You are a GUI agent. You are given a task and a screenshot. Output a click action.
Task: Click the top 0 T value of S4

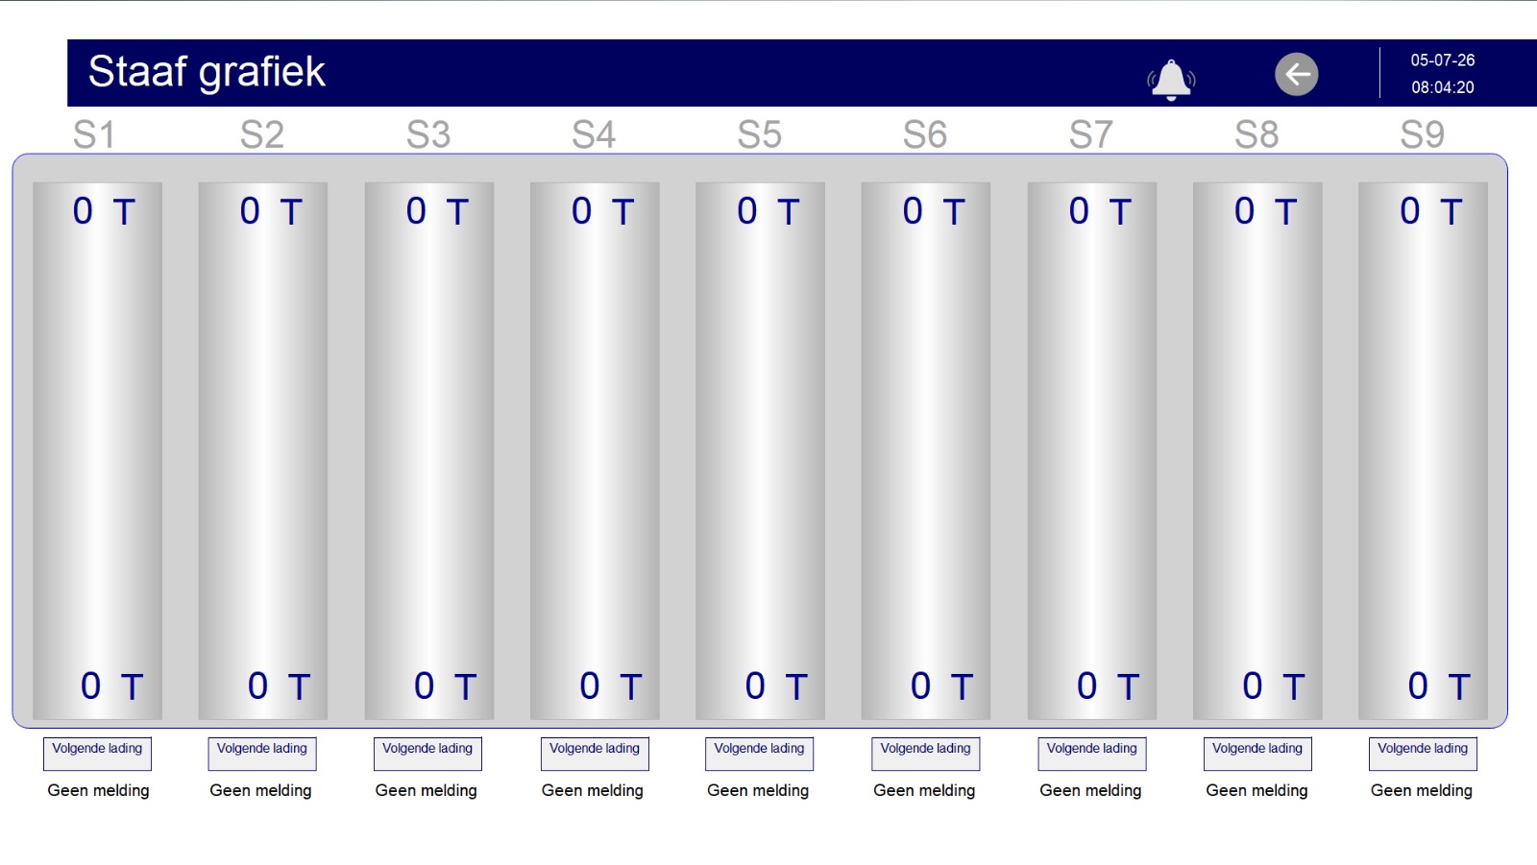coord(602,211)
